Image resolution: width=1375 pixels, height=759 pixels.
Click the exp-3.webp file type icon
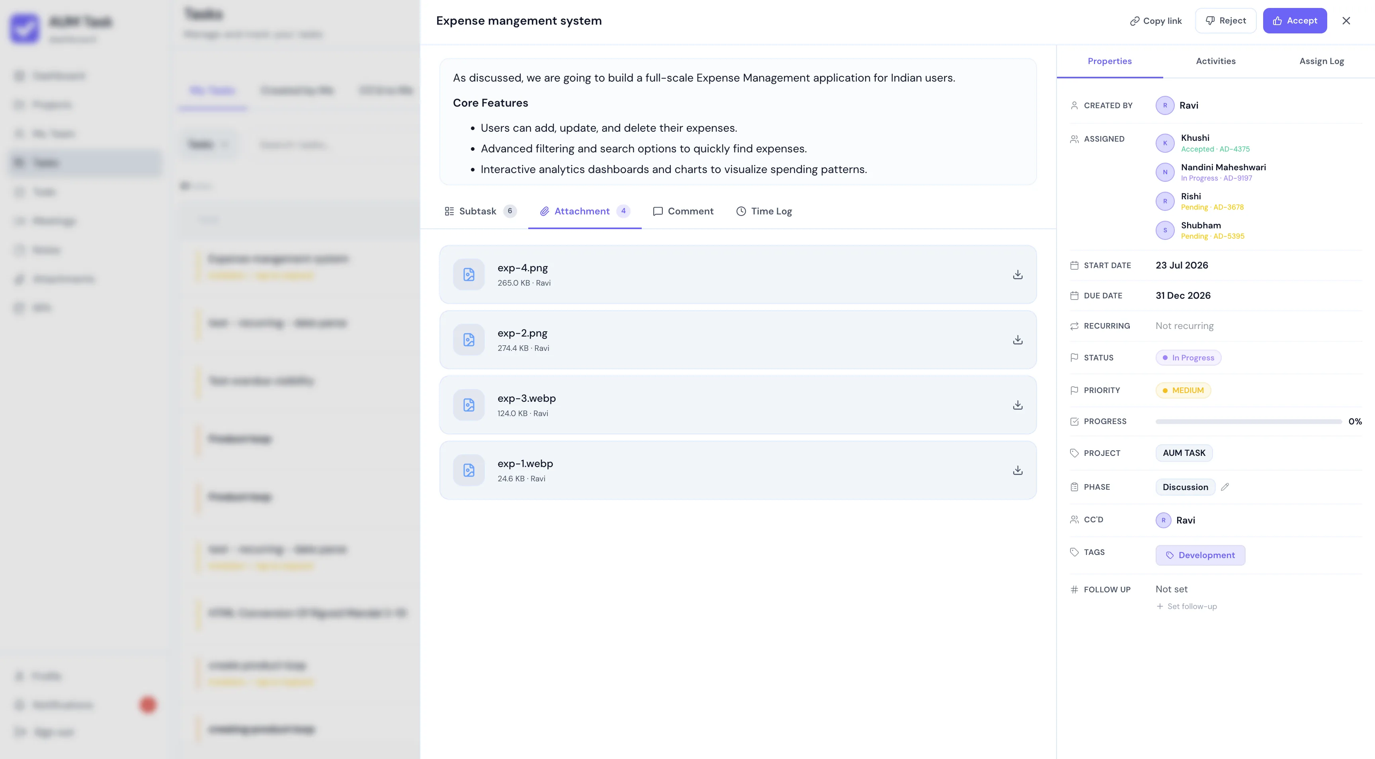[x=469, y=405]
